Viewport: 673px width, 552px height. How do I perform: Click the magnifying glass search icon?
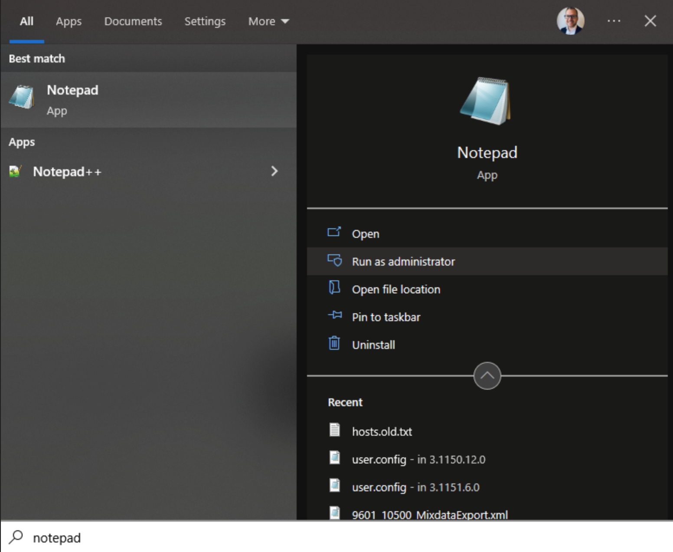[16, 537]
